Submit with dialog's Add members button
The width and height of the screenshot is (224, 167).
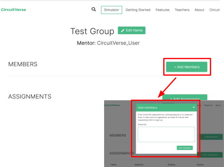pos(185,148)
